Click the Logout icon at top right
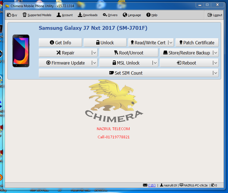228x193 pixels. (210, 15)
